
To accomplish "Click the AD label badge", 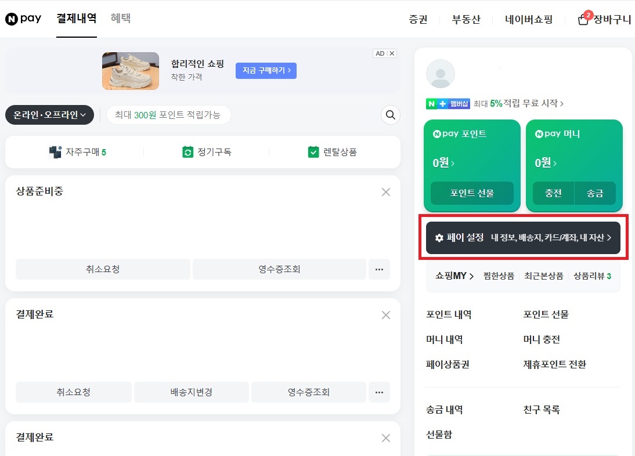I will pos(380,53).
